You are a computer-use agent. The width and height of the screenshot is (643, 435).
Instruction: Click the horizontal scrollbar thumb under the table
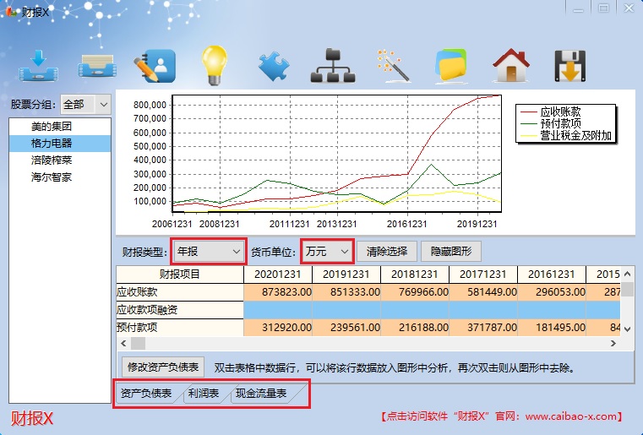point(138,343)
